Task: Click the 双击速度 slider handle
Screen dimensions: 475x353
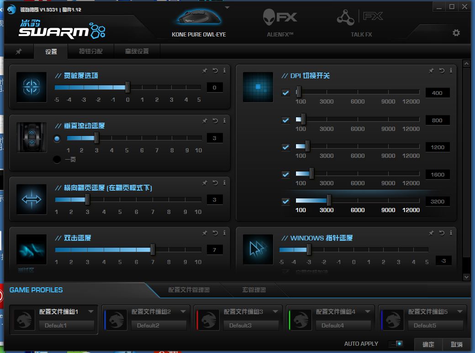Action: tap(153, 249)
